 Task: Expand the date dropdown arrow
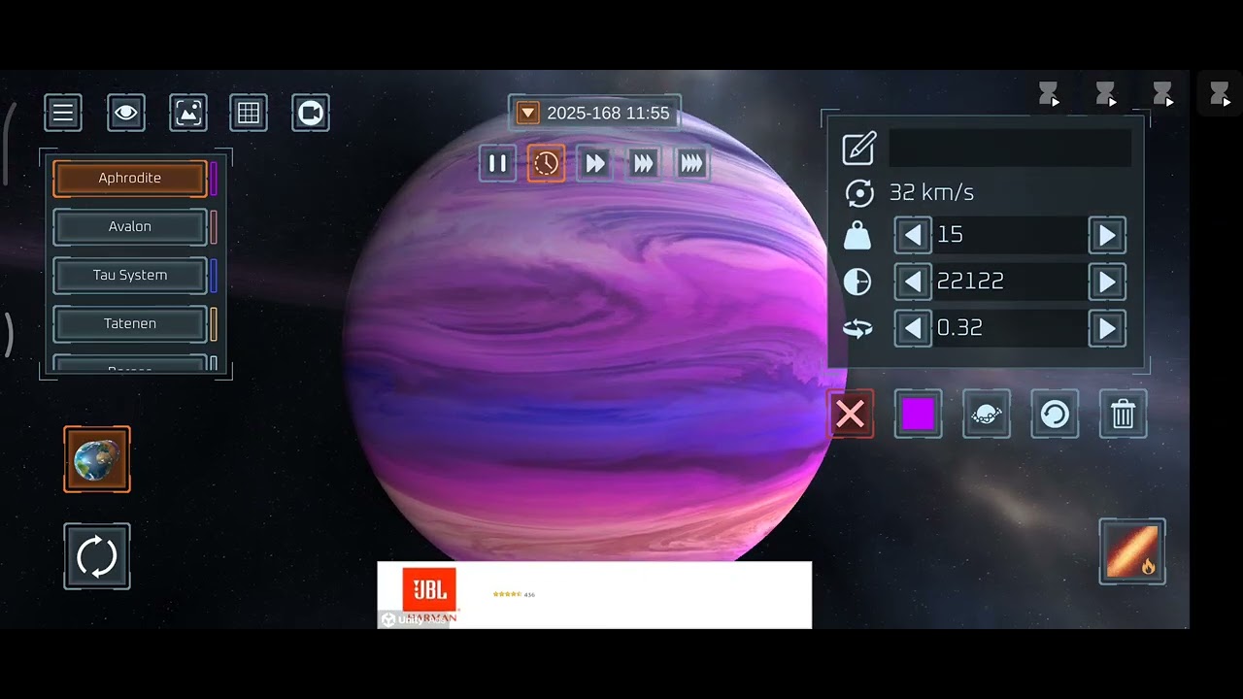coord(527,114)
